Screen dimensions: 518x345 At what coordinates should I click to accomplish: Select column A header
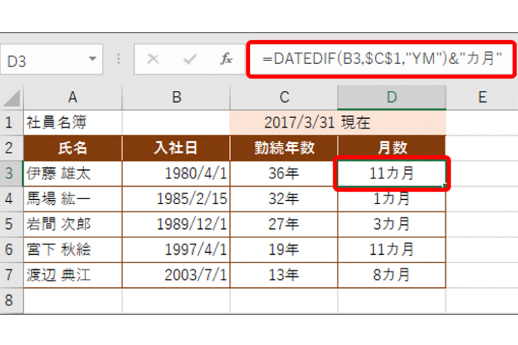73,97
